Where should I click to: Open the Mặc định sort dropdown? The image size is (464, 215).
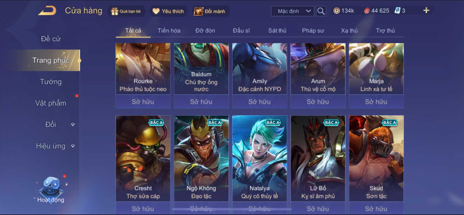click(x=292, y=11)
